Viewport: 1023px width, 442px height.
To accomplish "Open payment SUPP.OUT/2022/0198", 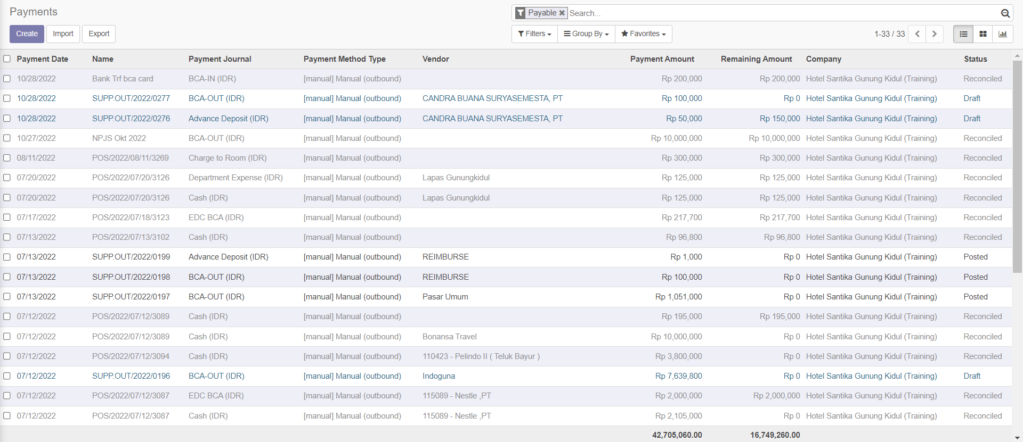I will coord(131,277).
